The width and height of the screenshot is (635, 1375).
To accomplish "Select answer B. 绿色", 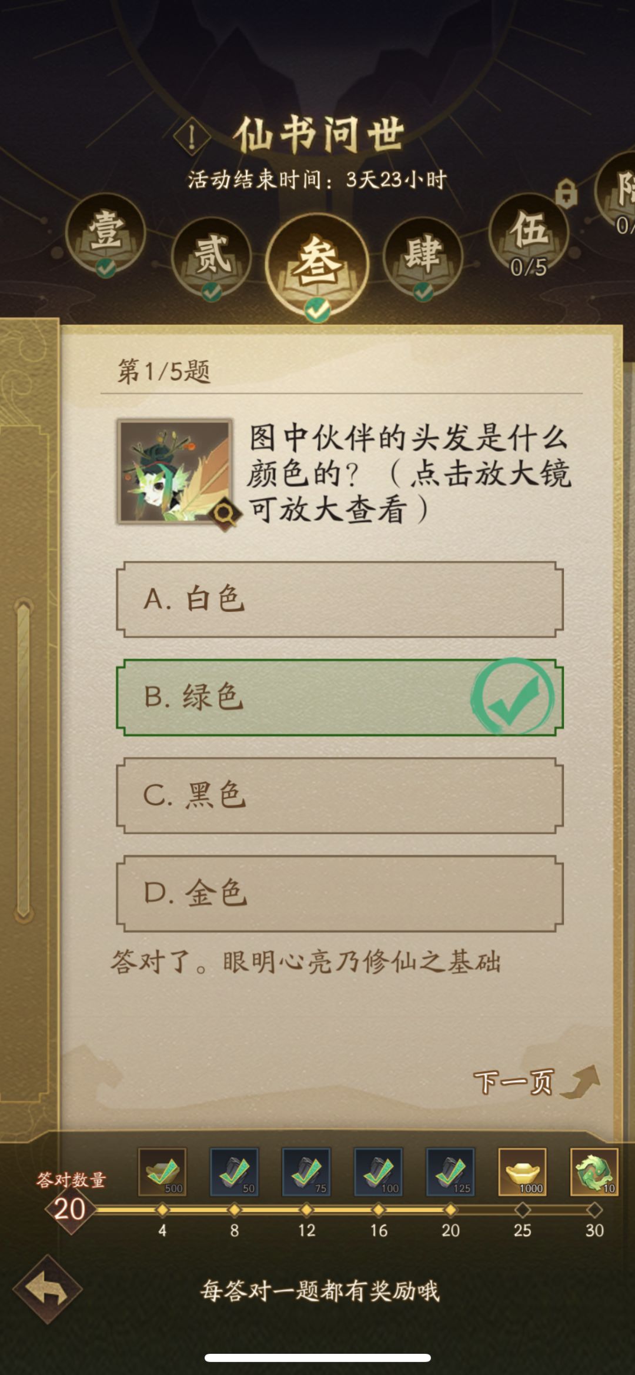I will (340, 697).
